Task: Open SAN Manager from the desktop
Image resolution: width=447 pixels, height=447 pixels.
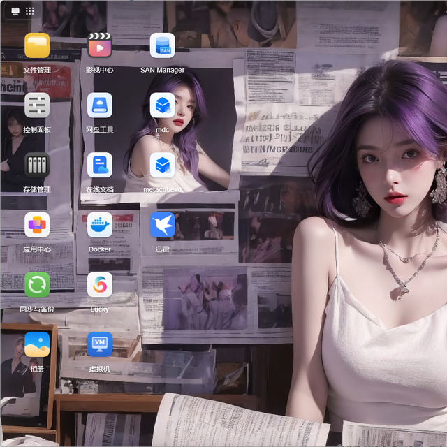Action: tap(163, 45)
